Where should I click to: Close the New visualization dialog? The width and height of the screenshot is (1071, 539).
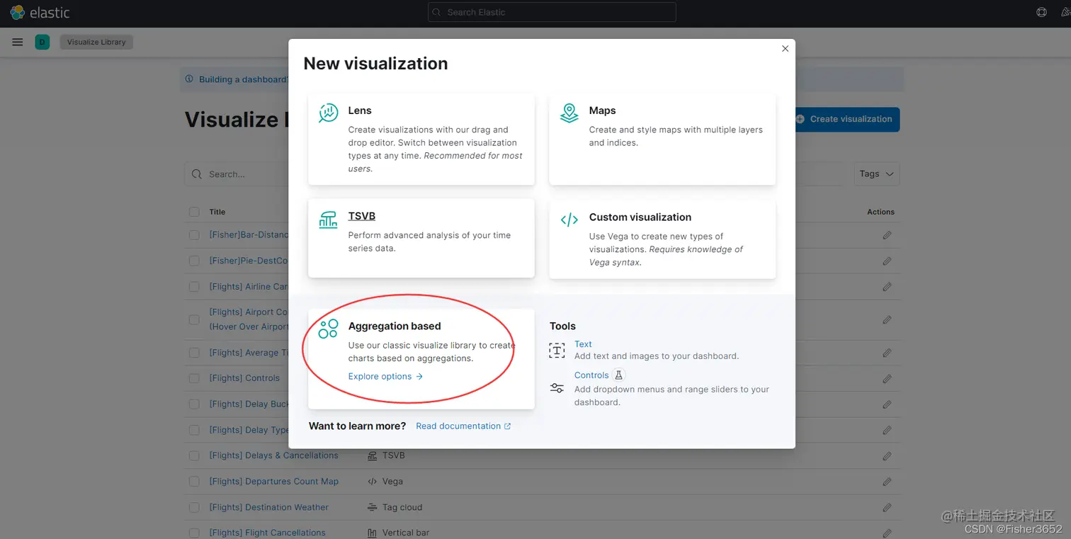pos(785,49)
